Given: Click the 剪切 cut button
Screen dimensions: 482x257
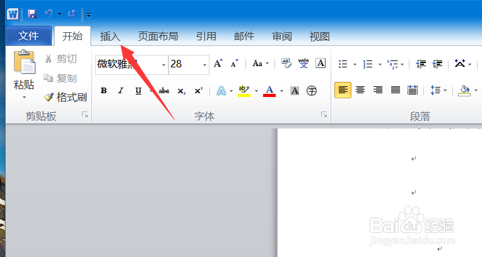Looking at the screenshot, I should click(61, 59).
